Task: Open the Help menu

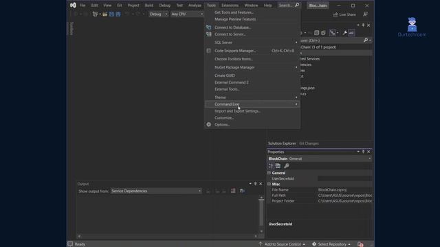Action: (x=267, y=5)
